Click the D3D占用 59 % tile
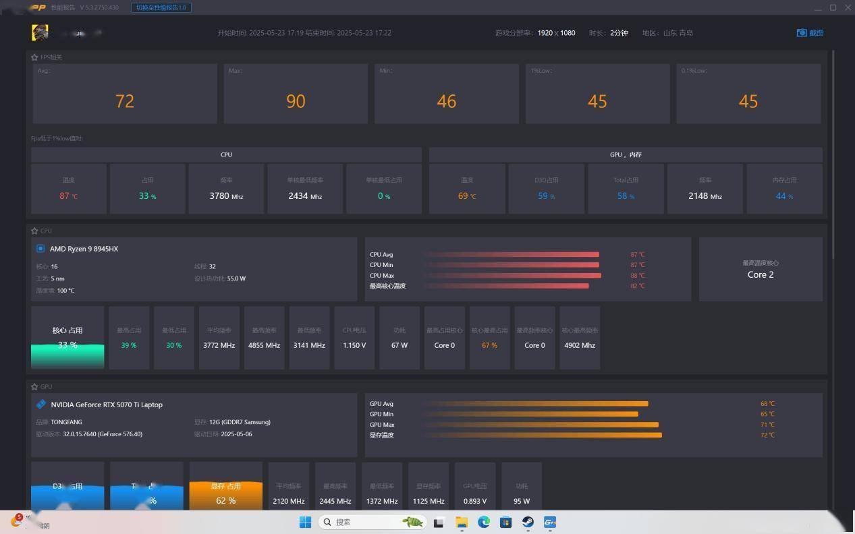This screenshot has width=855, height=534. tap(547, 189)
